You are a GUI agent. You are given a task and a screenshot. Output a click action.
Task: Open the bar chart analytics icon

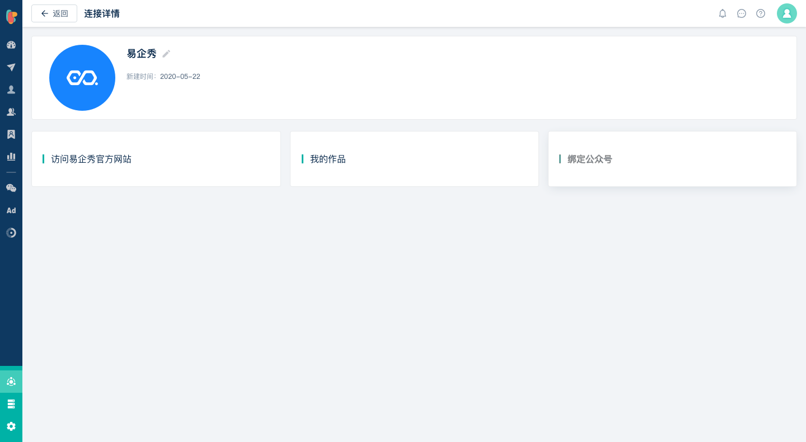click(x=11, y=157)
